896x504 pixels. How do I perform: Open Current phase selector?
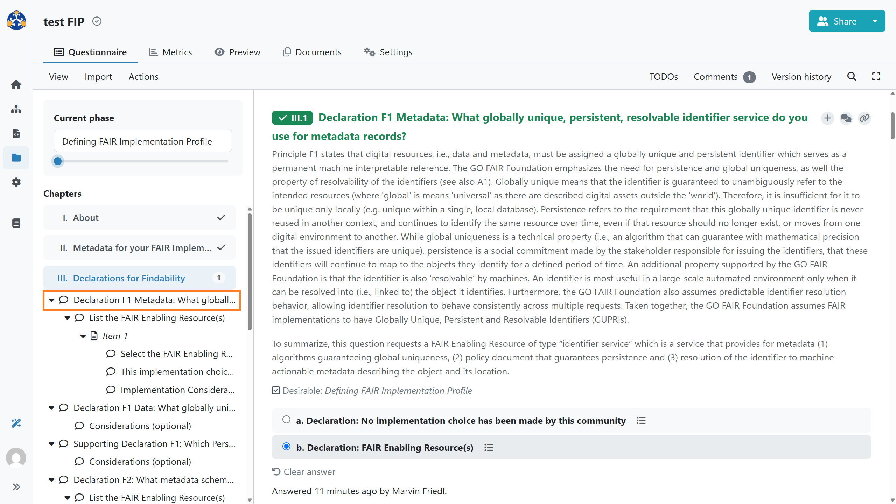[143, 141]
